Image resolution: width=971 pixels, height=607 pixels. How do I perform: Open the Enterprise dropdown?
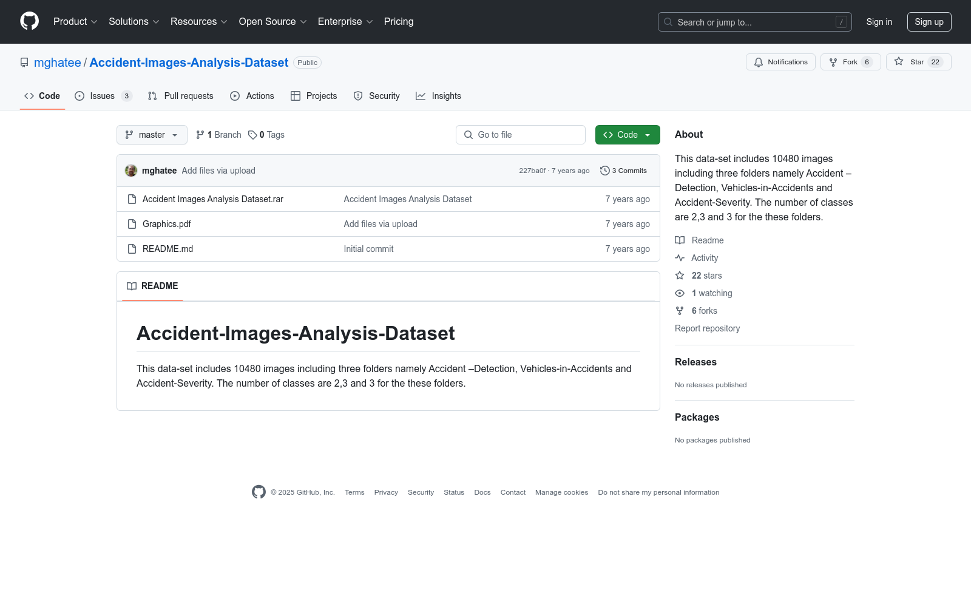(x=345, y=22)
